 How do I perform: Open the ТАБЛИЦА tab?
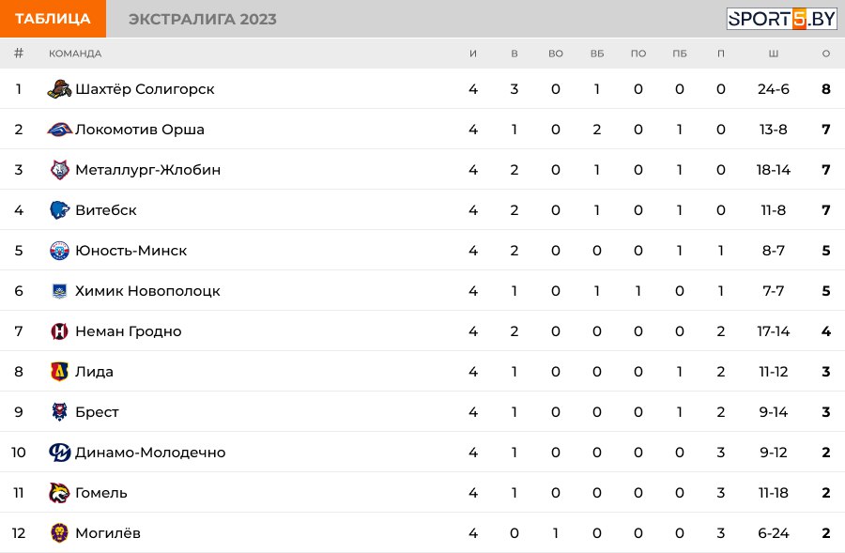[53, 19]
